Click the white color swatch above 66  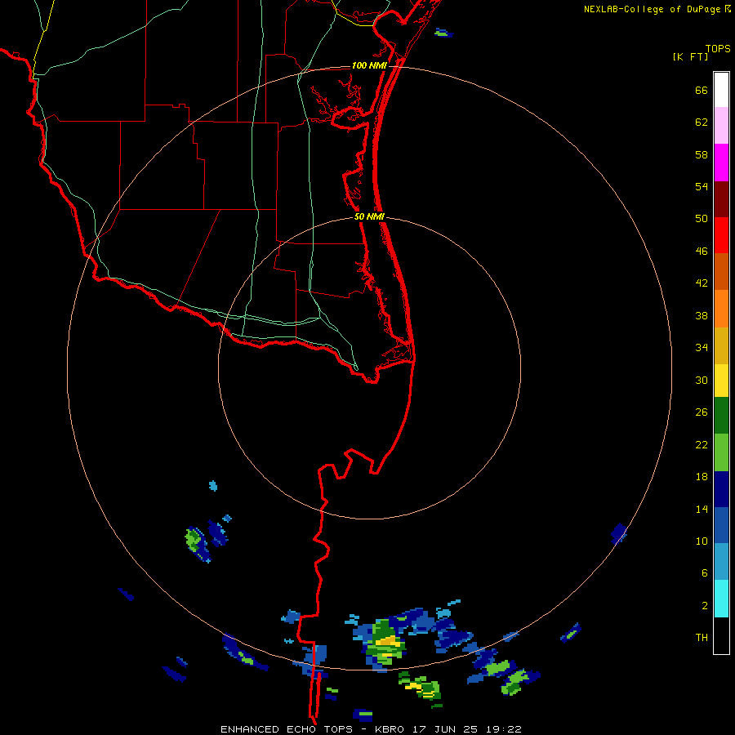[721, 90]
